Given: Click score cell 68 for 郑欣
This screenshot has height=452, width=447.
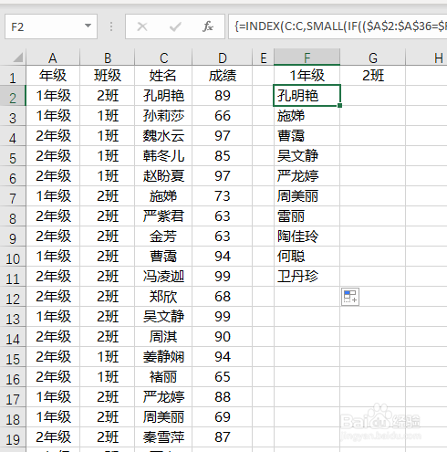Looking at the screenshot, I should coord(223,297).
